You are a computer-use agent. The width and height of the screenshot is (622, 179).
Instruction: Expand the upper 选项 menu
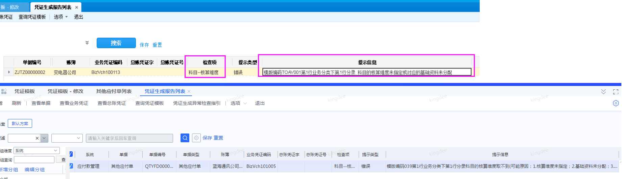point(61,17)
